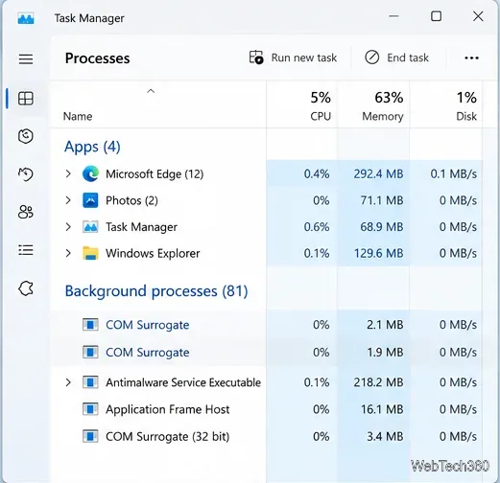Minimize the Task Manager window
Image resolution: width=500 pixels, height=483 pixels.
393,16
